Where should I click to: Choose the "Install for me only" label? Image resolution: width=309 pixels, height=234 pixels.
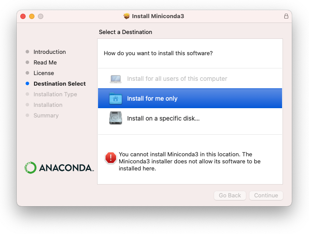(152, 98)
